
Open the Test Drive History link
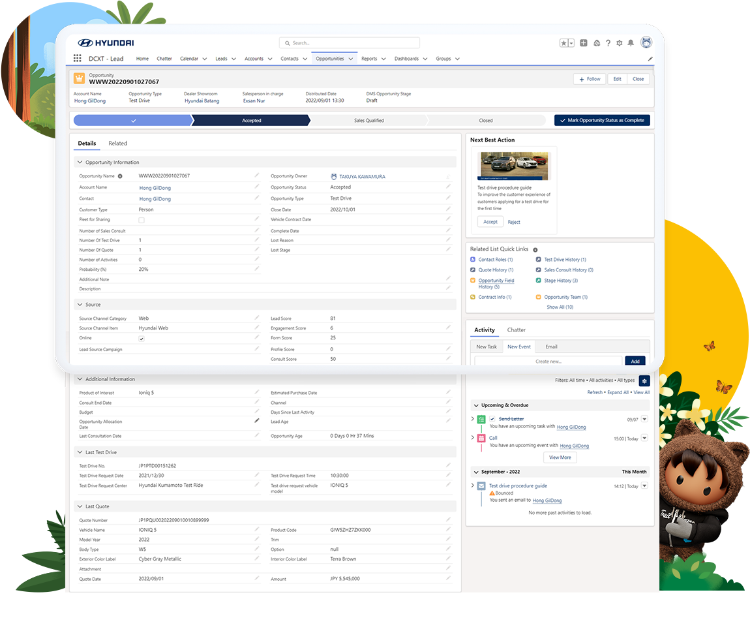(565, 260)
